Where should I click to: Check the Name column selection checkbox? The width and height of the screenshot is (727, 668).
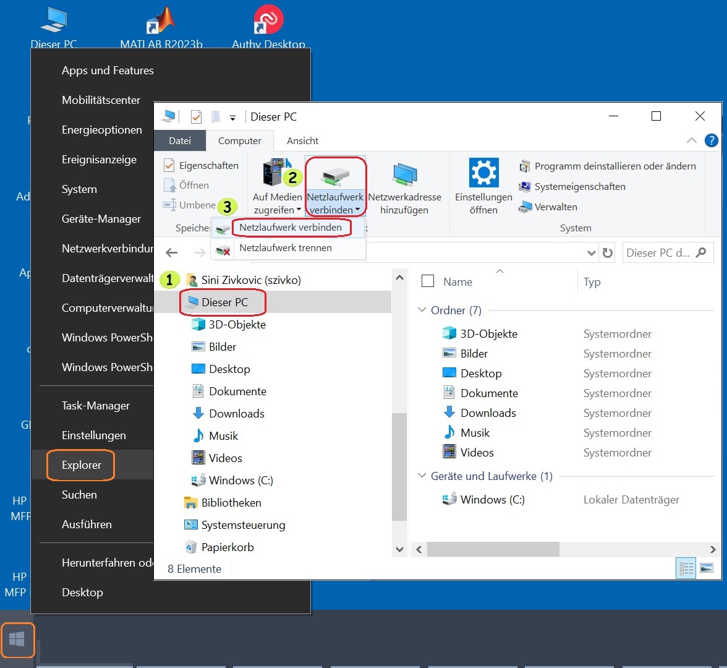coord(427,281)
